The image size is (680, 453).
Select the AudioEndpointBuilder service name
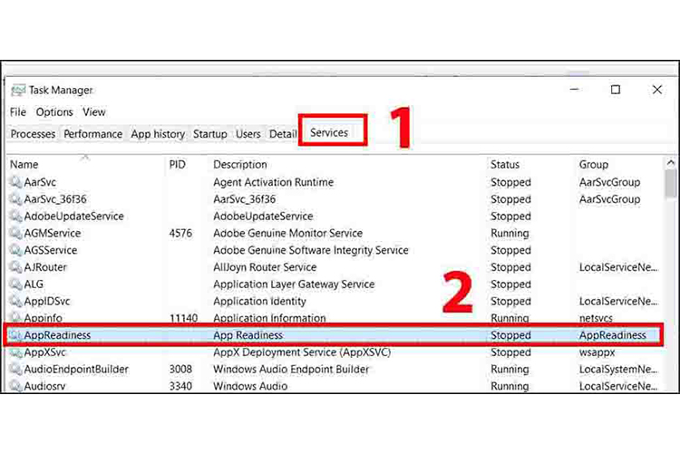(x=76, y=369)
